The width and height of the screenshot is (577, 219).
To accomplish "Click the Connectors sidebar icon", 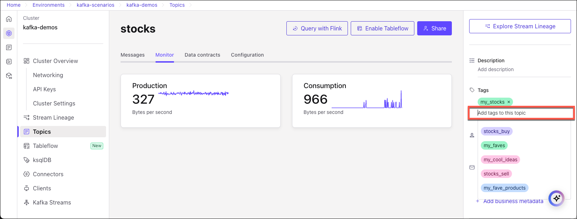I will click(27, 174).
